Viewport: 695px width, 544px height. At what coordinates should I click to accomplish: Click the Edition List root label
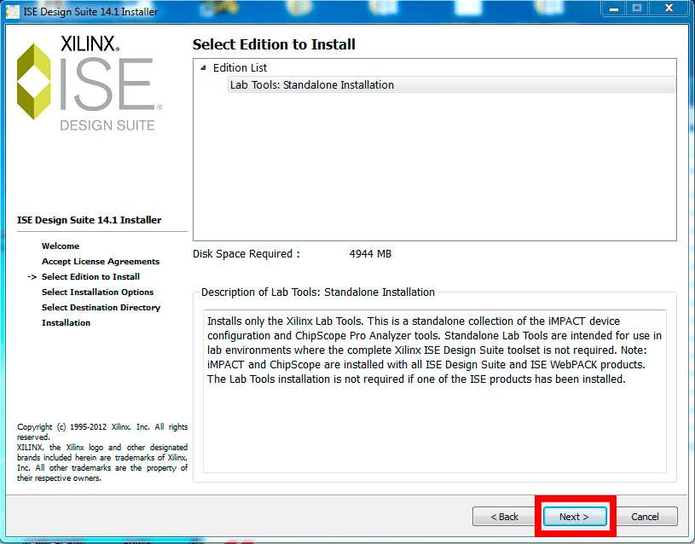(240, 68)
